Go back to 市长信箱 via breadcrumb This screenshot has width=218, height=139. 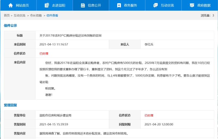[36, 16]
